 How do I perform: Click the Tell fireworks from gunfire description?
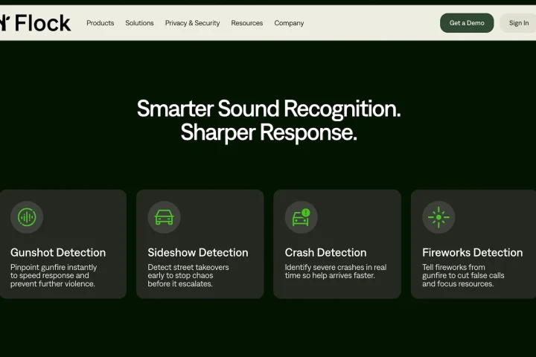[x=463, y=275]
